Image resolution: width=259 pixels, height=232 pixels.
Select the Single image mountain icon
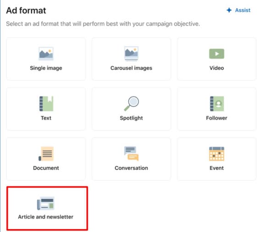tap(46, 54)
